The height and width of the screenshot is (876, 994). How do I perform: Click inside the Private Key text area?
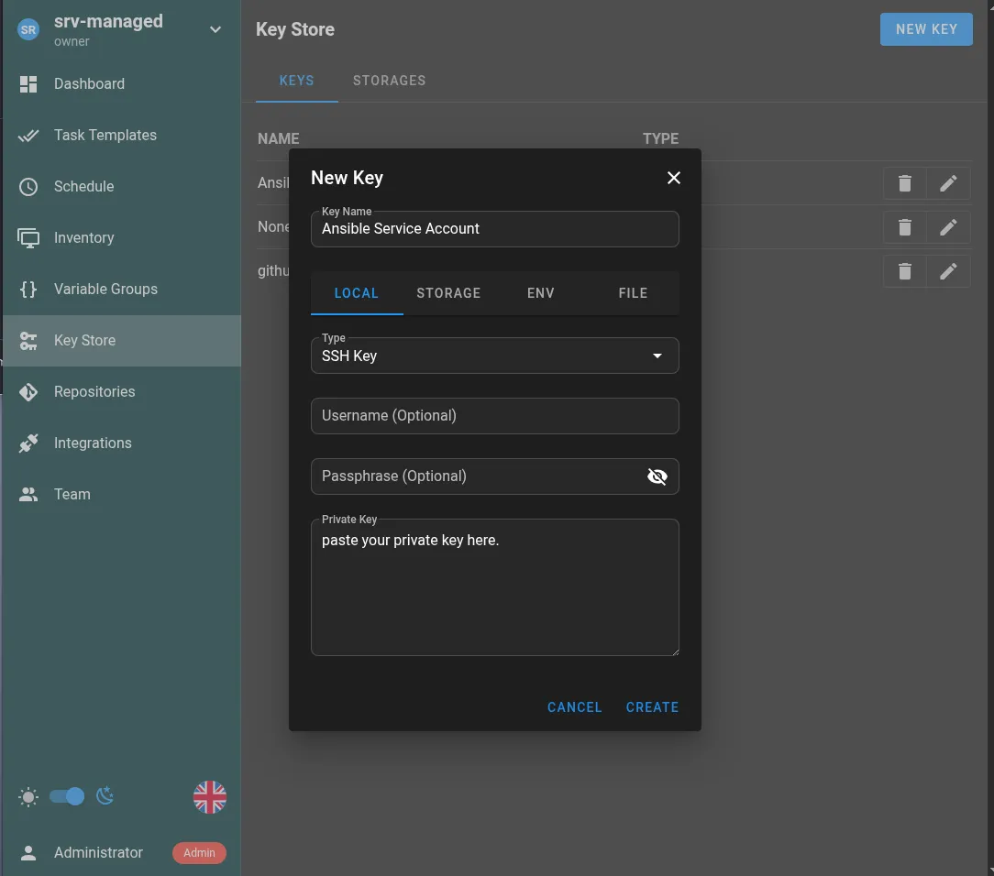click(x=495, y=586)
